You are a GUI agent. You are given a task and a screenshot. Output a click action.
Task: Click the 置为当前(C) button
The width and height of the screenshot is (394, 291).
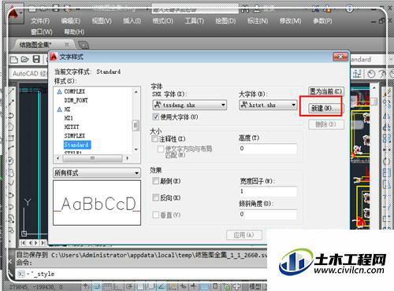pyautogui.click(x=325, y=91)
